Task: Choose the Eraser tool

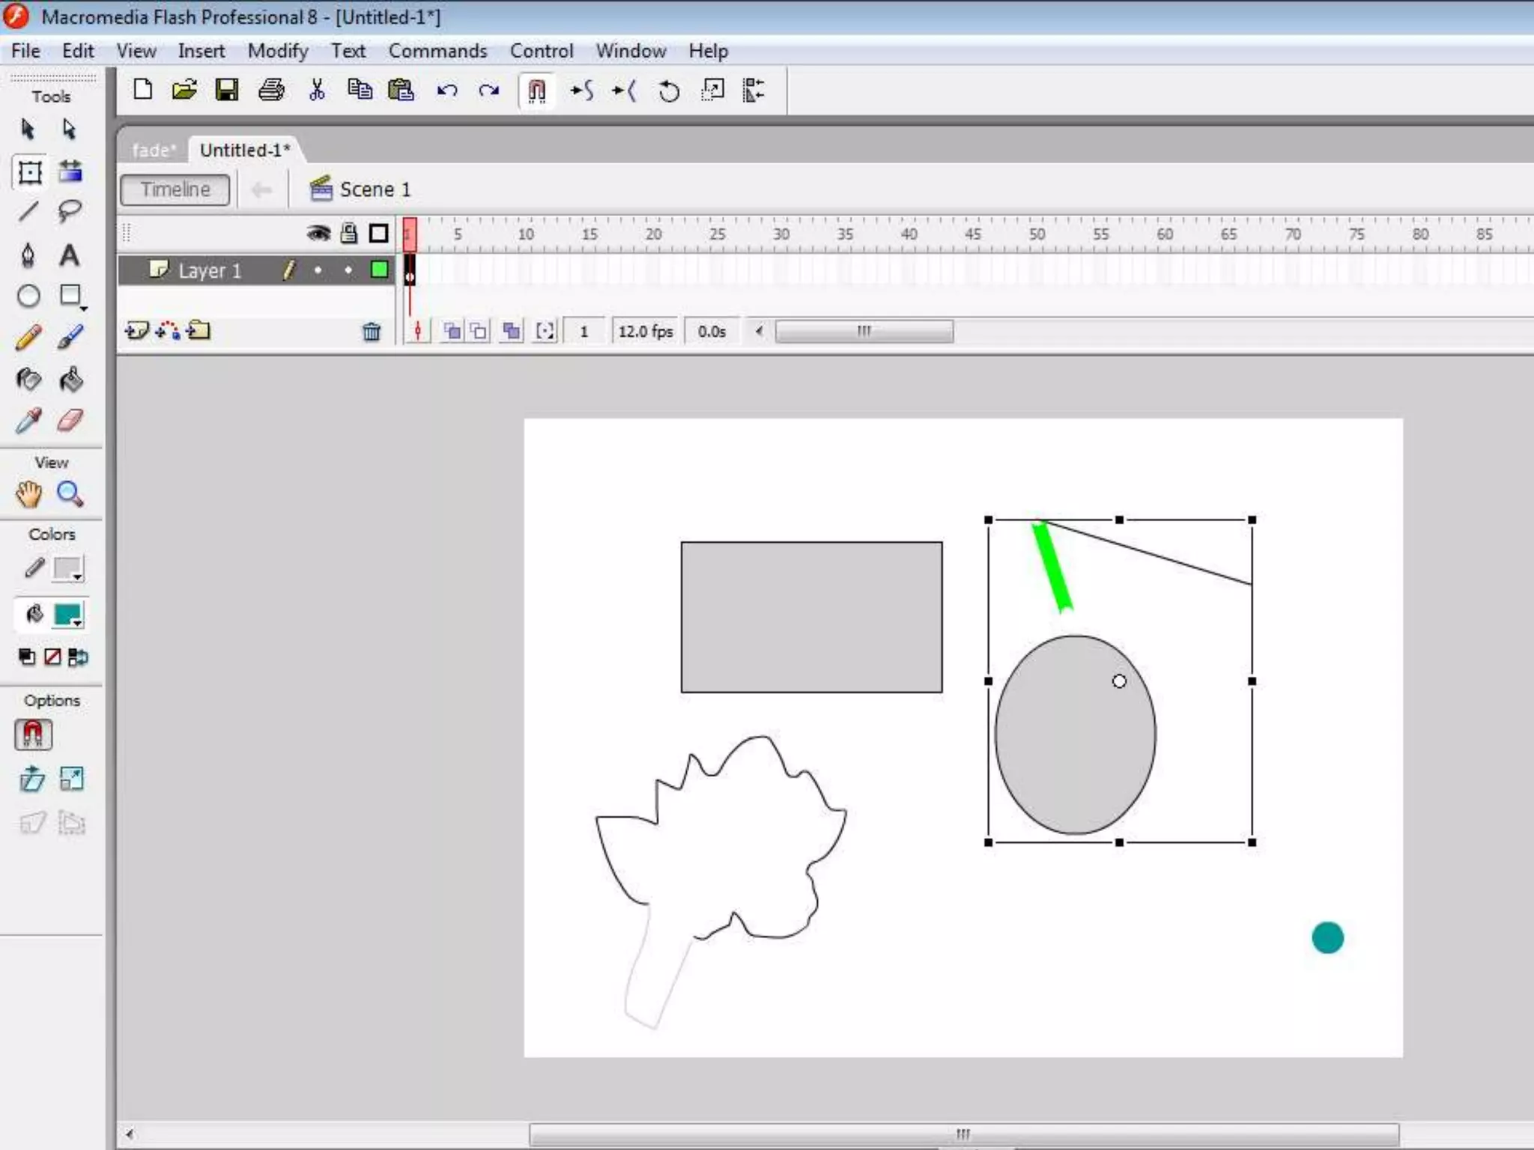Action: [70, 421]
